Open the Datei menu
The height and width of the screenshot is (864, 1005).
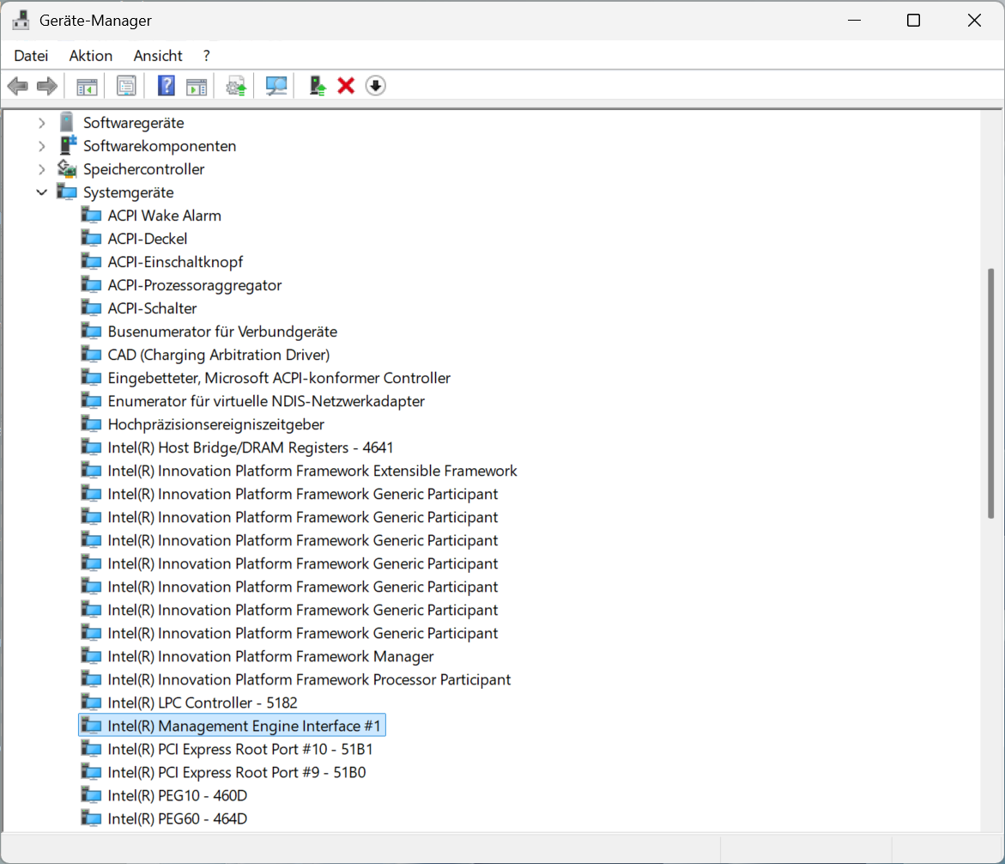point(31,56)
